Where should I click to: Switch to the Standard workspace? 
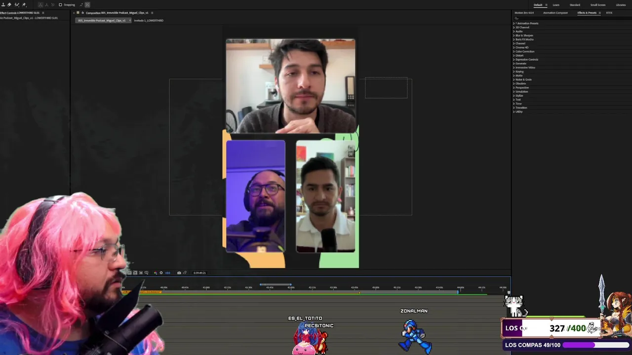(x=575, y=5)
